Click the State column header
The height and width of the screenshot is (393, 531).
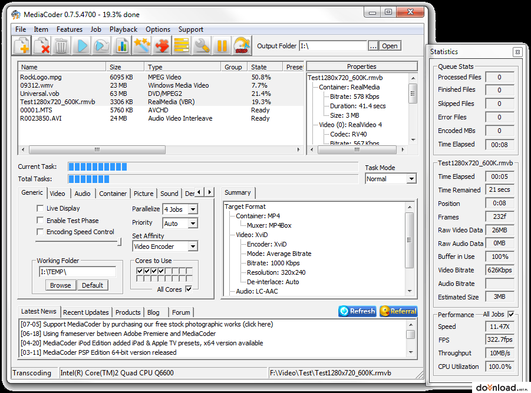pyautogui.click(x=265, y=67)
